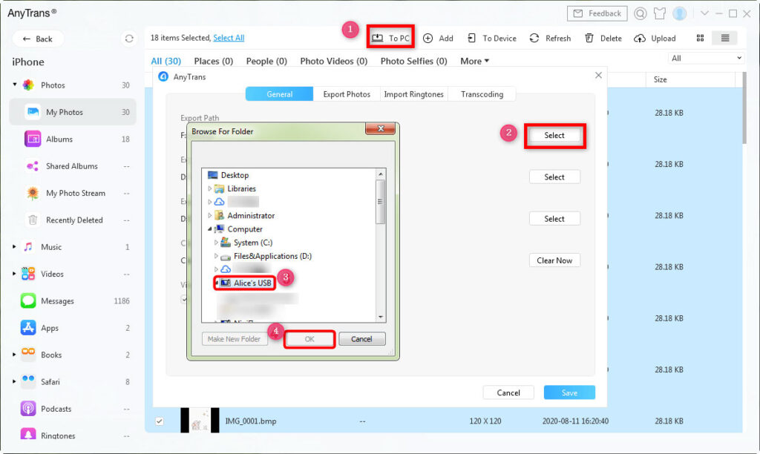Switch to Transcoding tab
760x454 pixels.
482,94
